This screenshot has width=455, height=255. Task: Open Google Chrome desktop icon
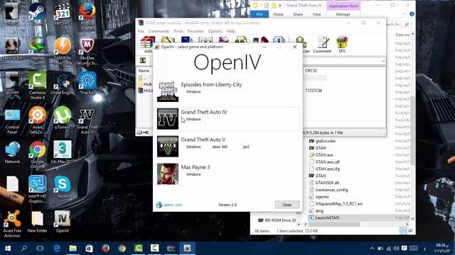[37, 154]
